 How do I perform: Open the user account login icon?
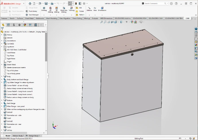tap(171, 3)
